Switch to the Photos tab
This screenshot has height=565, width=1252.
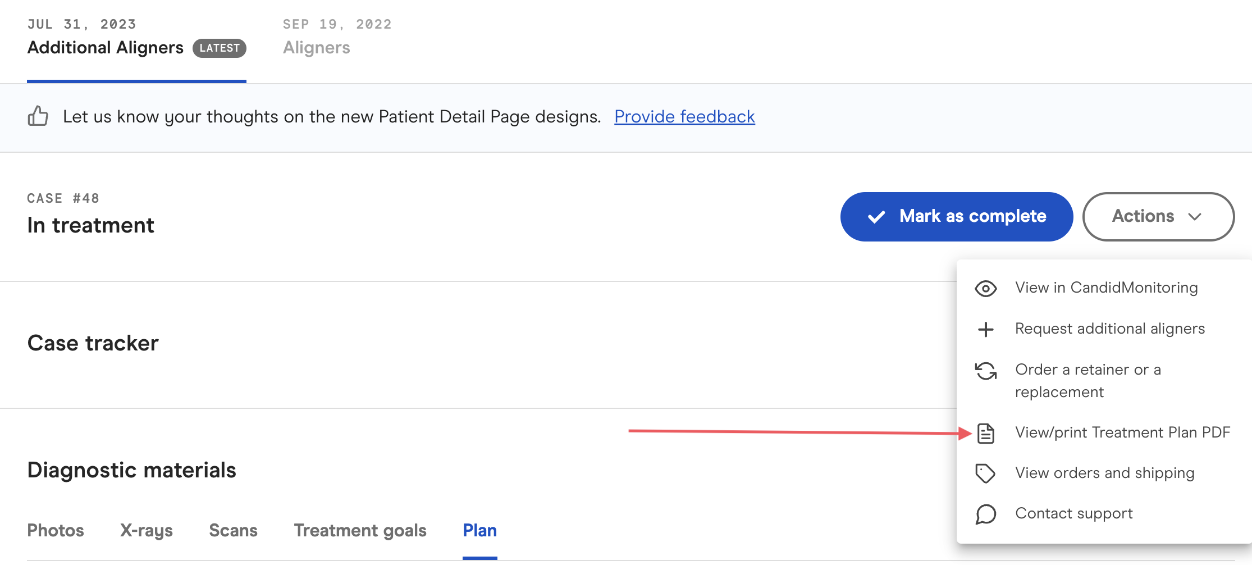pyautogui.click(x=55, y=530)
